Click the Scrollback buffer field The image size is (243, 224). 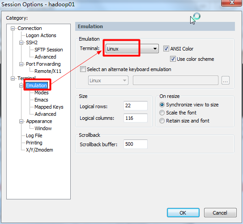coord(136,144)
